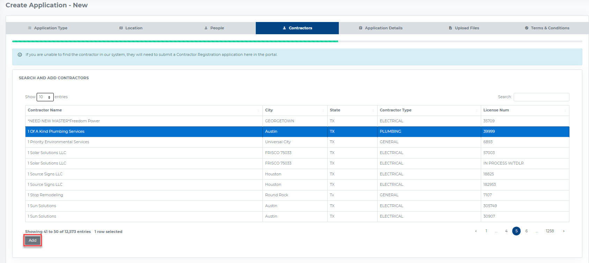Sort table by City column
Image resolution: width=589 pixels, height=263 pixels.
point(295,110)
